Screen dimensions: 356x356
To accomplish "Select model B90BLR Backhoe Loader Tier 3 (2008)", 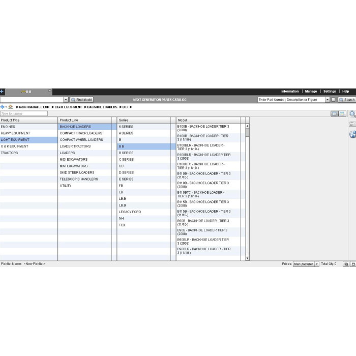I will click(x=208, y=242).
